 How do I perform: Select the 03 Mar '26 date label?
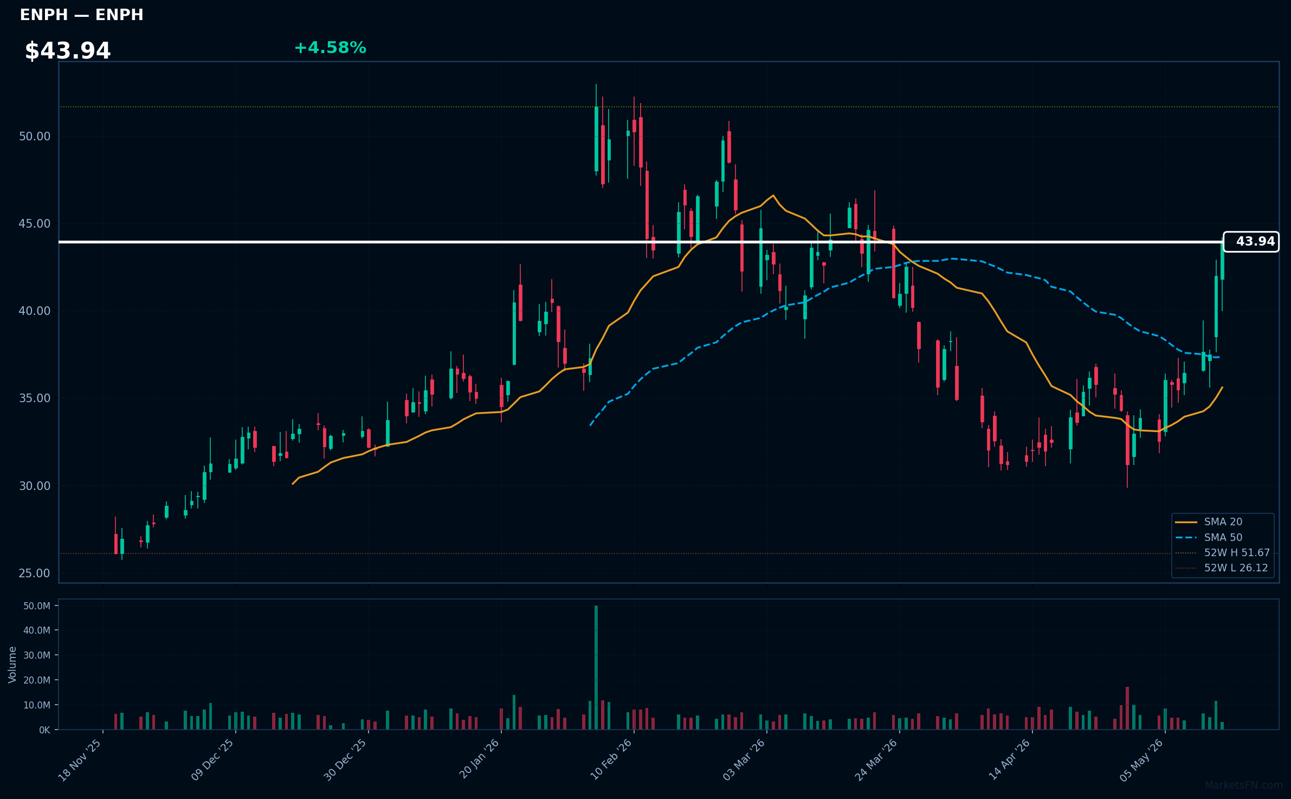coord(744,760)
